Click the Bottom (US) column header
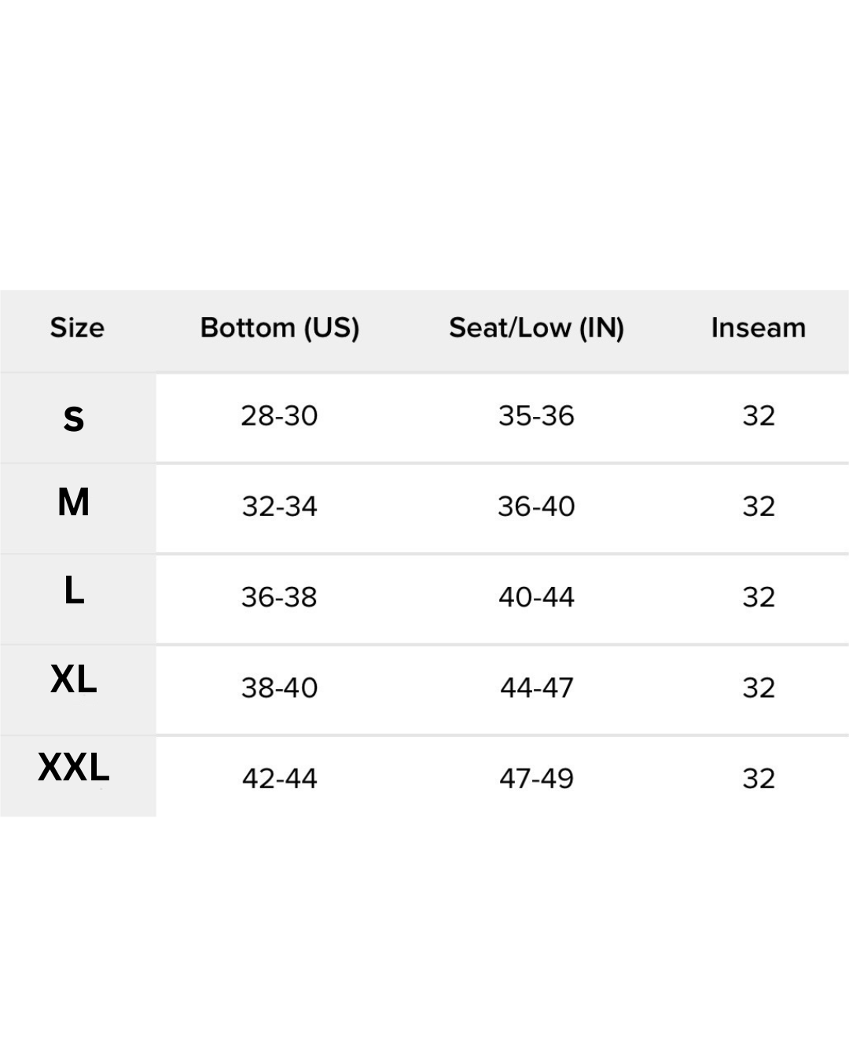This screenshot has width=849, height=1062. tap(280, 328)
